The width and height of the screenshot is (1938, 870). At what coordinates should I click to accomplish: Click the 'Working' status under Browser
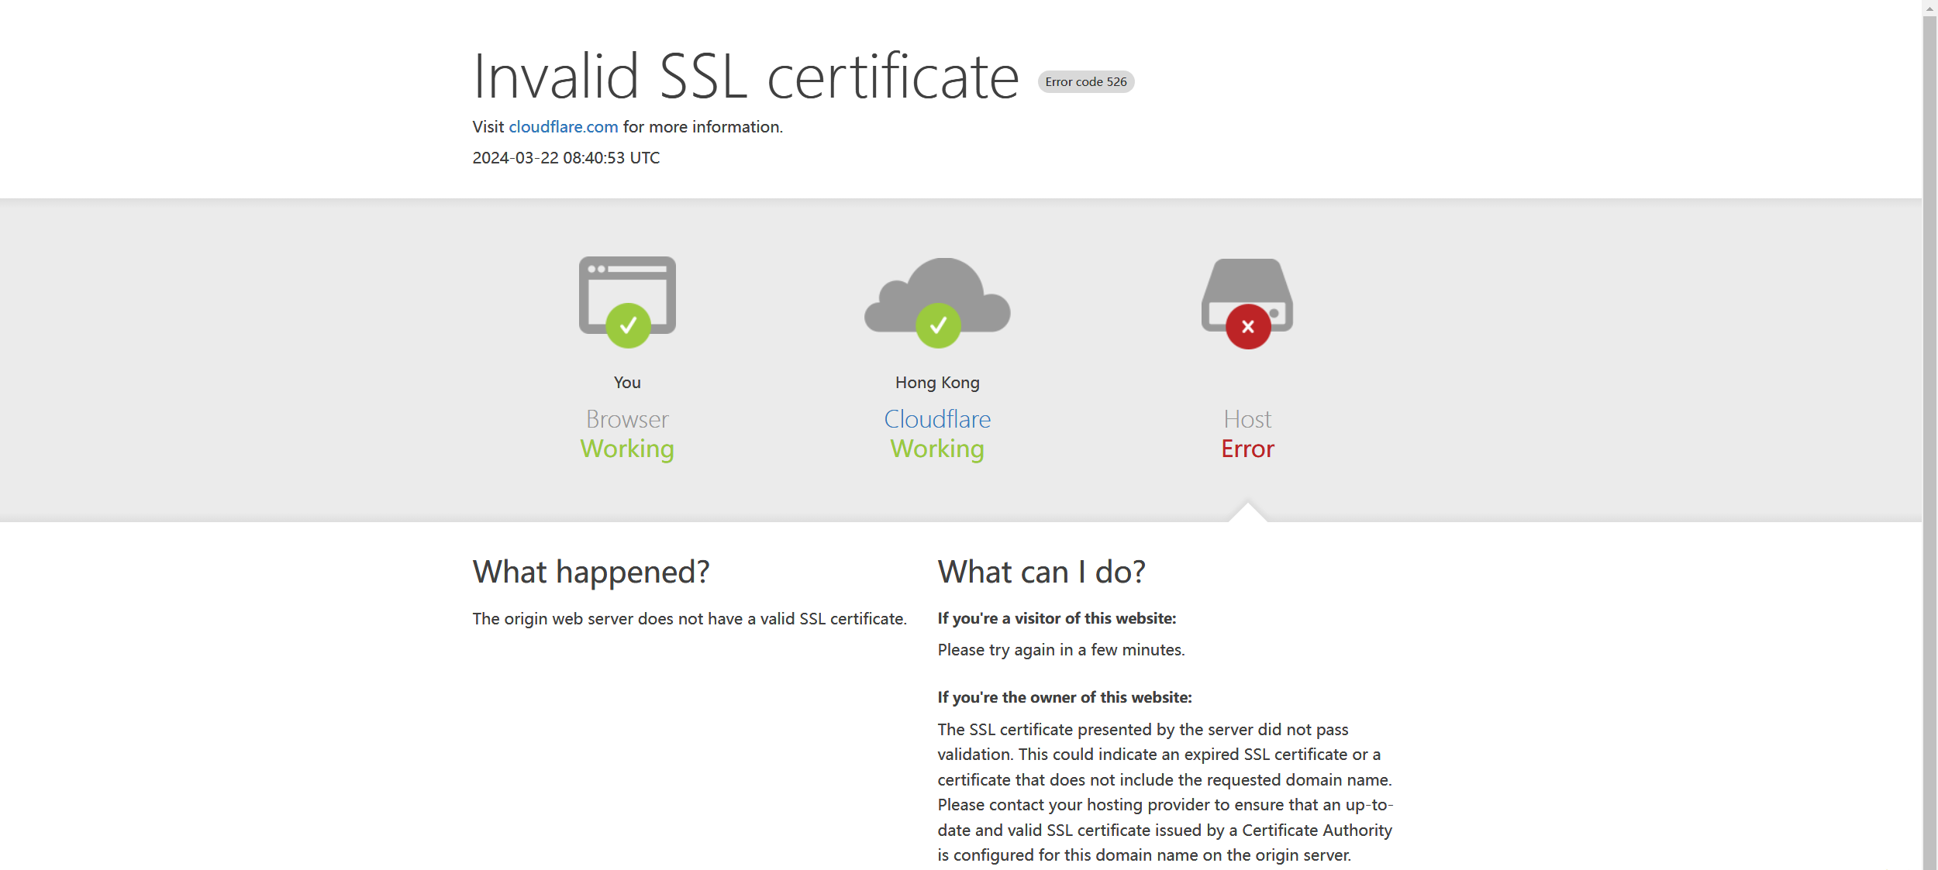[627, 449]
